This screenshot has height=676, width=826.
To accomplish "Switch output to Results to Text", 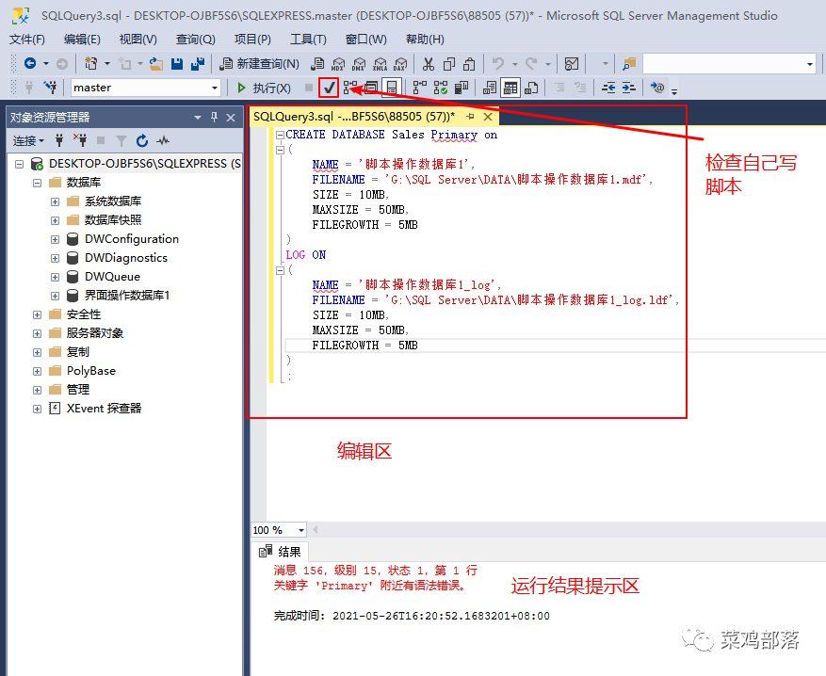I will tap(490, 88).
